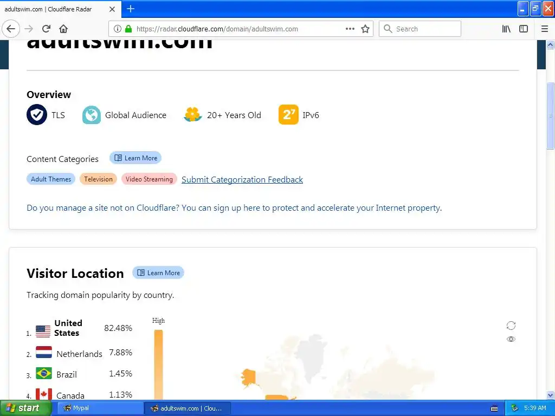The height and width of the screenshot is (416, 555).
Task: Click the forward navigation arrow
Action: [x=29, y=29]
